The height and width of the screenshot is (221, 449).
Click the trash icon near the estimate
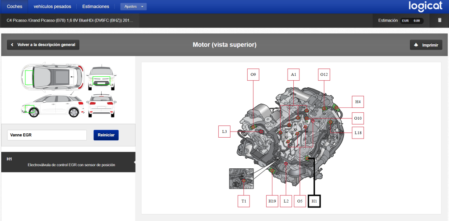[440, 20]
